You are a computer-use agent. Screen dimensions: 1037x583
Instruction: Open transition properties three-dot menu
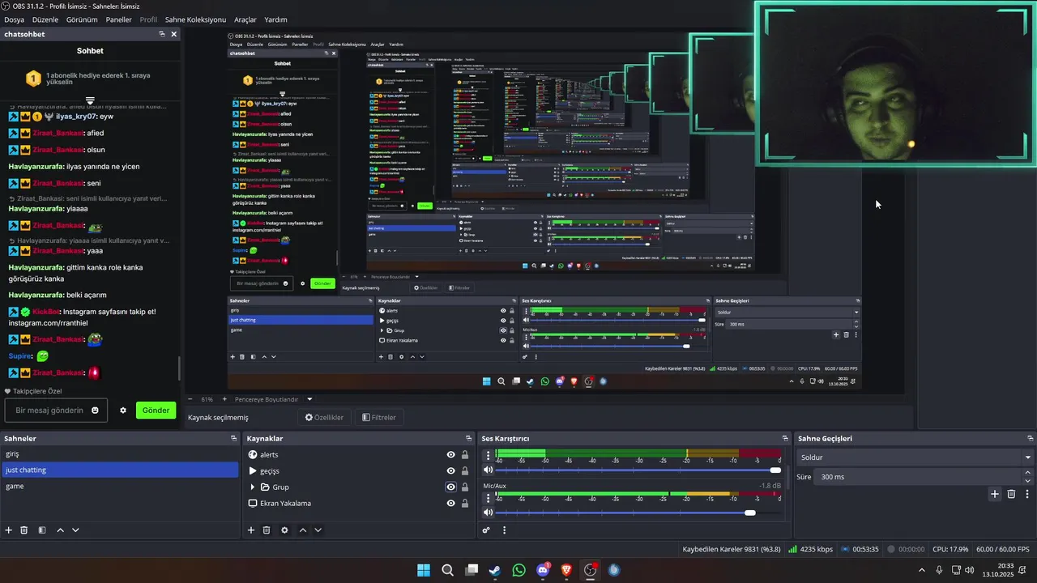[1027, 494]
